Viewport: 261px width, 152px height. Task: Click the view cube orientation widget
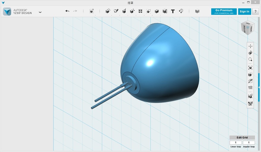[248, 27]
